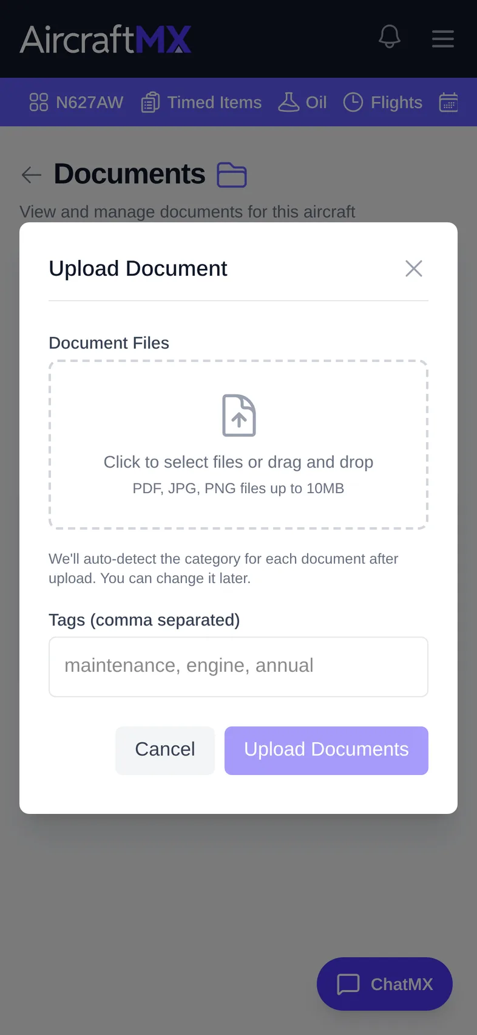Viewport: 477px width, 1035px height.
Task: Click 'PDF, JPG, PNG files up to 10MB' text
Action: [238, 488]
